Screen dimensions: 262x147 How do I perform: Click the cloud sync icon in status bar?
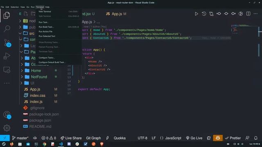point(35,138)
